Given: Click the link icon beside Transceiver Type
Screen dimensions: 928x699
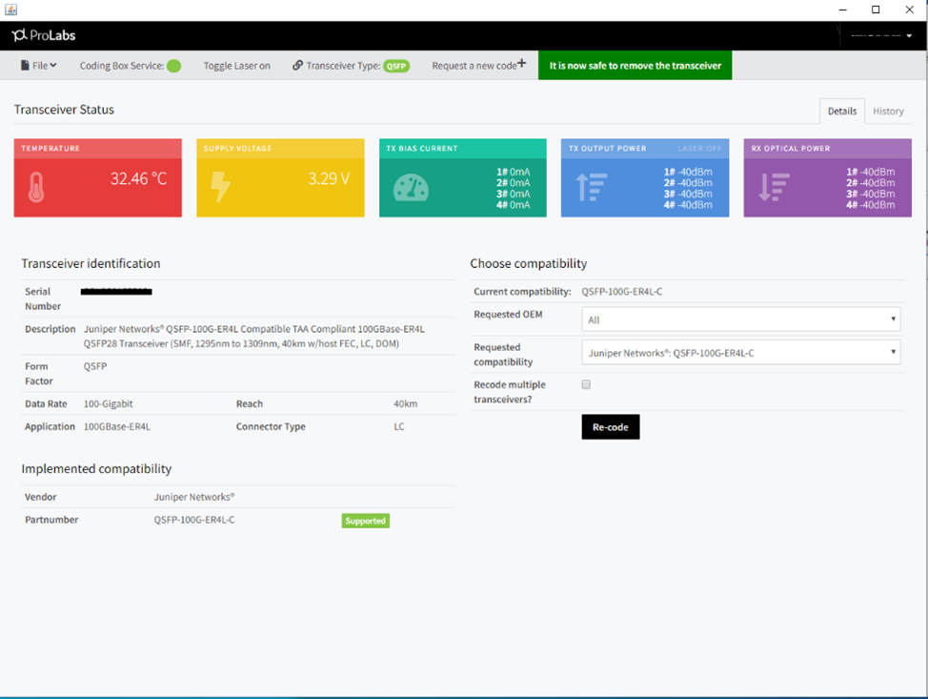Looking at the screenshot, I should coord(297,66).
